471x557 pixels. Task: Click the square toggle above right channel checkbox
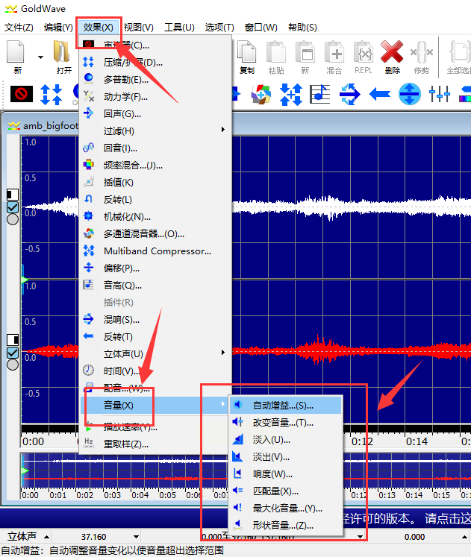coord(13,339)
